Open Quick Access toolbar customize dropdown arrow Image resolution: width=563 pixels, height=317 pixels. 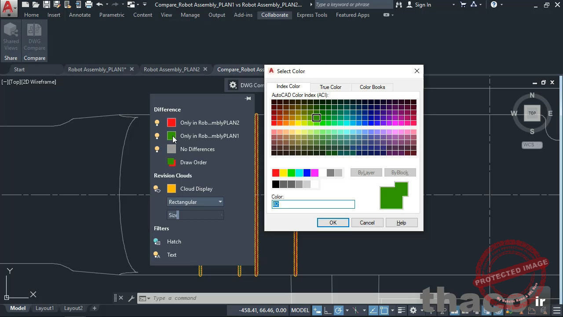145,5
